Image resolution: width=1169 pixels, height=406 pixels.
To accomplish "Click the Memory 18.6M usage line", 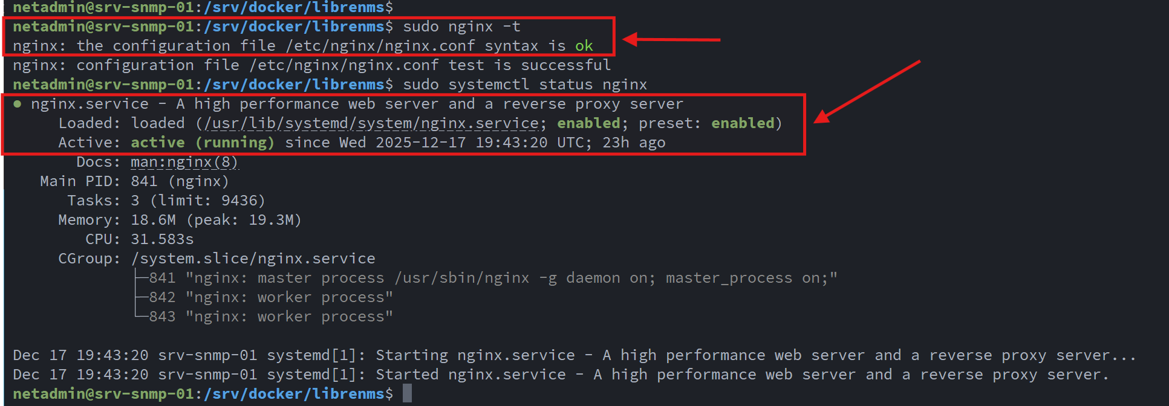I will click(x=180, y=220).
